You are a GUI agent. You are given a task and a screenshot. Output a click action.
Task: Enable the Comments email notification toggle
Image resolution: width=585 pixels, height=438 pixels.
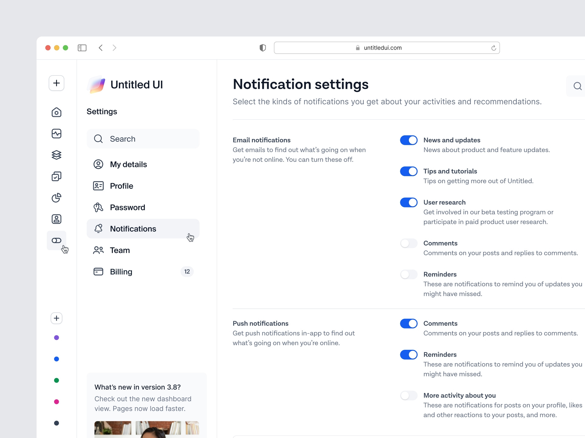[409, 243]
